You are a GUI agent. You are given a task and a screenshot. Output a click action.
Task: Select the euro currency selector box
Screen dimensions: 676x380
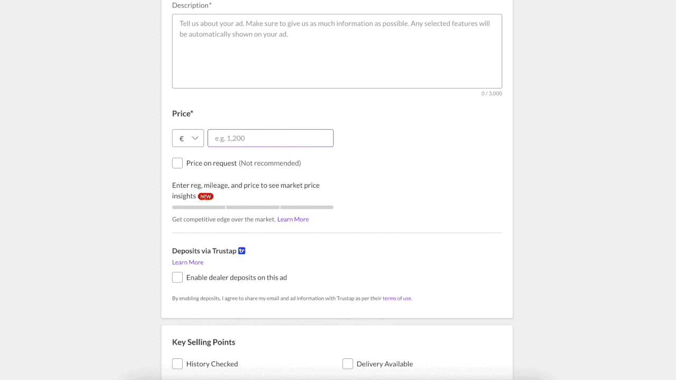tap(187, 138)
